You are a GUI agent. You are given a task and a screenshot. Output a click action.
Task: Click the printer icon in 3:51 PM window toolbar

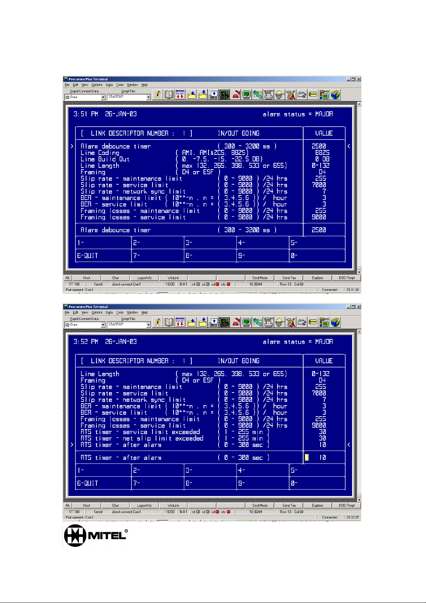click(269, 95)
